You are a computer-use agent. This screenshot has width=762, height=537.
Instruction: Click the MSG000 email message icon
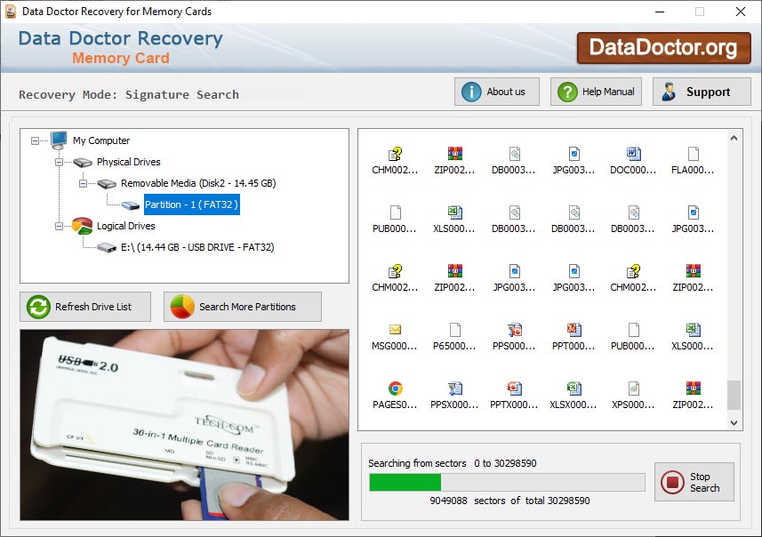[394, 330]
